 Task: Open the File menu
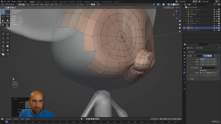[5, 1]
